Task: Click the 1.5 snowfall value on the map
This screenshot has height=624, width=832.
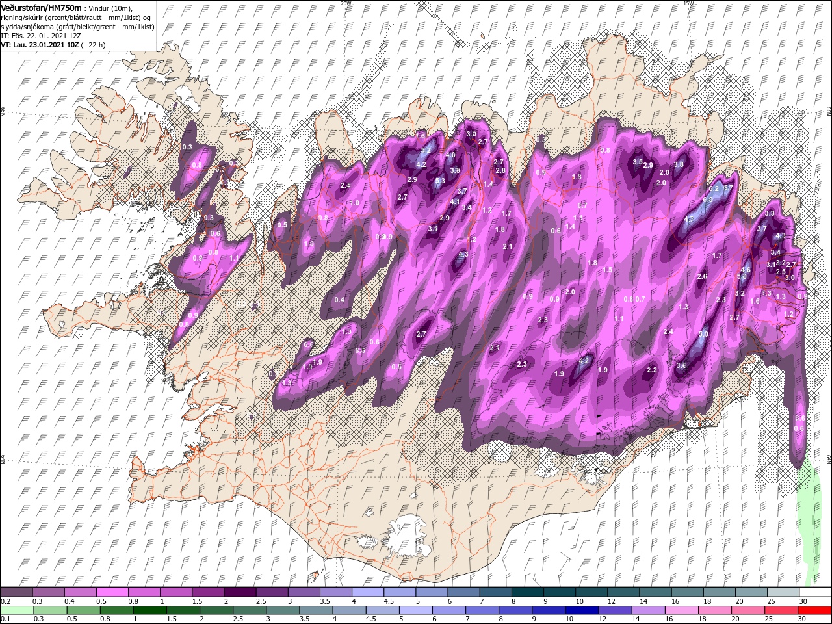Action: click(607, 270)
